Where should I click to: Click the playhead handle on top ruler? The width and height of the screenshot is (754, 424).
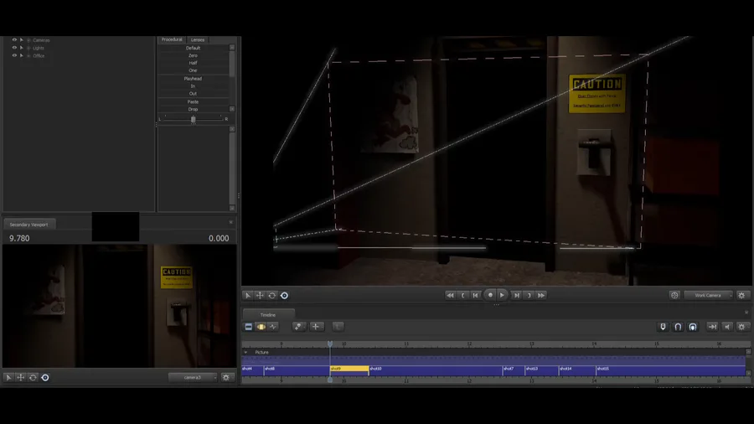tap(330, 344)
